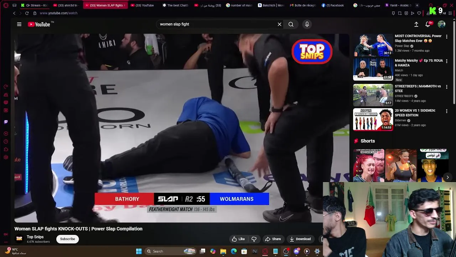Open Twitch from Opera sidebar
This screenshot has width=456, height=257.
[6, 122]
